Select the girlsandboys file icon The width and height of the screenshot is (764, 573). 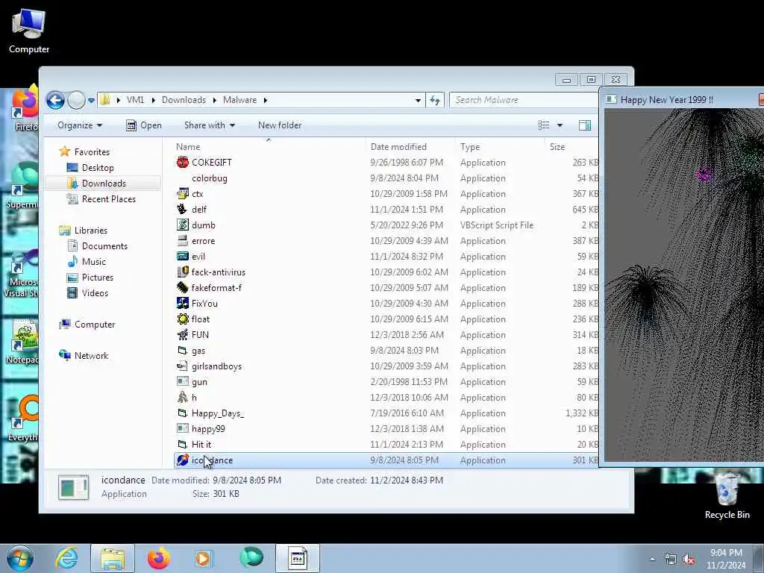tap(183, 366)
